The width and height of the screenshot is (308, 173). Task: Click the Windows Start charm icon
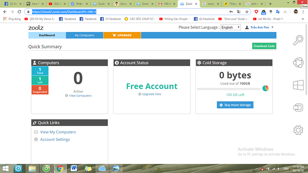coord(298,85)
